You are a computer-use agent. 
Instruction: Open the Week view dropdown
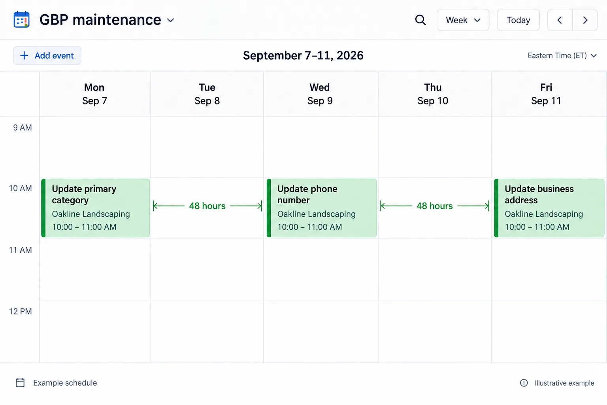coord(463,20)
